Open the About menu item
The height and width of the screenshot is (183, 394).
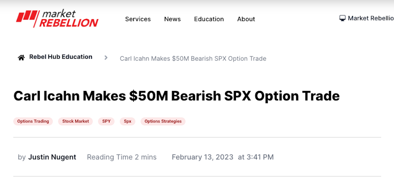tap(246, 19)
